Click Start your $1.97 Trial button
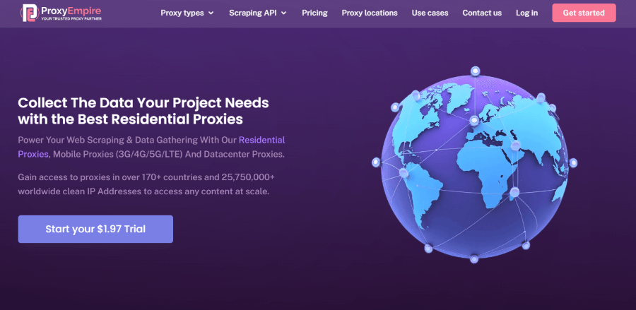 95,229
